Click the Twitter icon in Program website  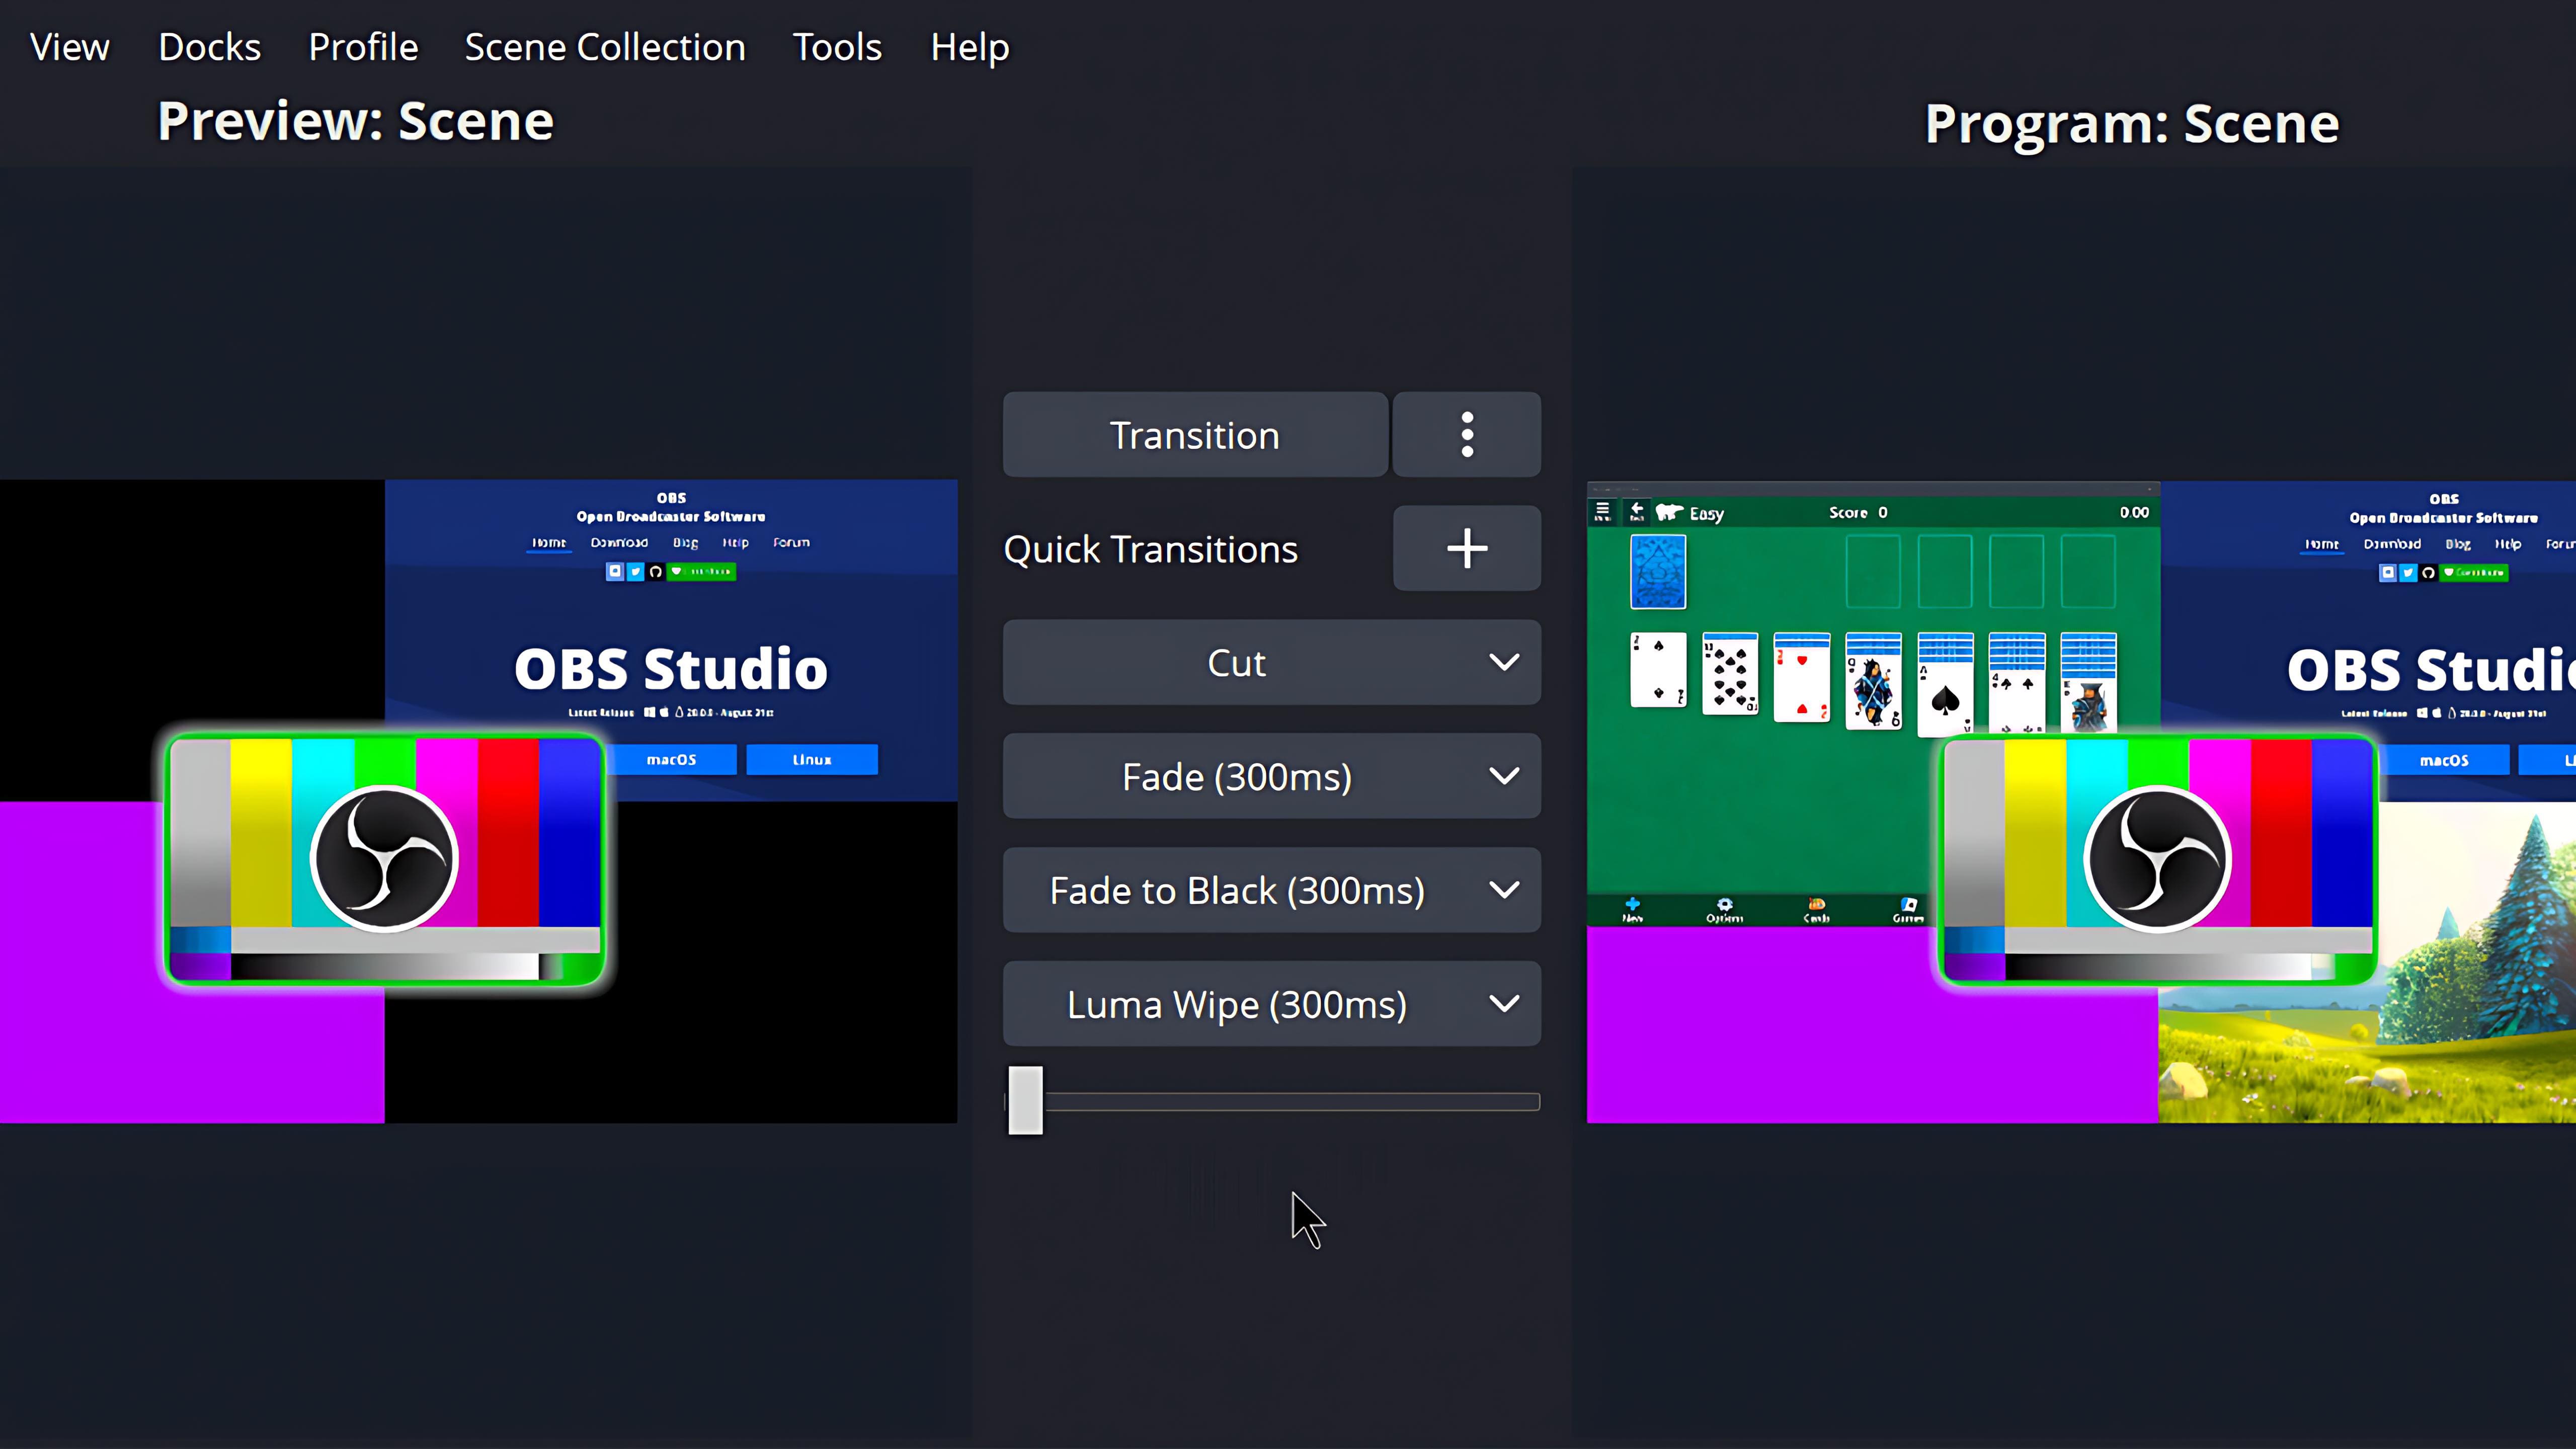tap(2408, 573)
